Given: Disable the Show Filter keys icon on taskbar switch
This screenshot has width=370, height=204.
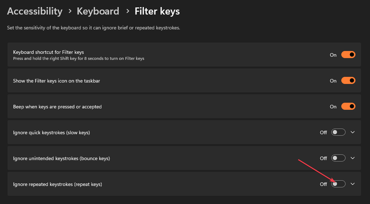Looking at the screenshot, I should pos(348,81).
